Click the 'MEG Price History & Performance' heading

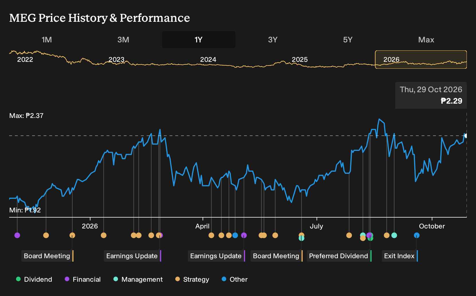[100, 18]
